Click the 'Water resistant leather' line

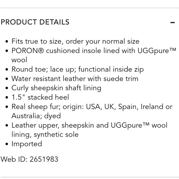75,79
